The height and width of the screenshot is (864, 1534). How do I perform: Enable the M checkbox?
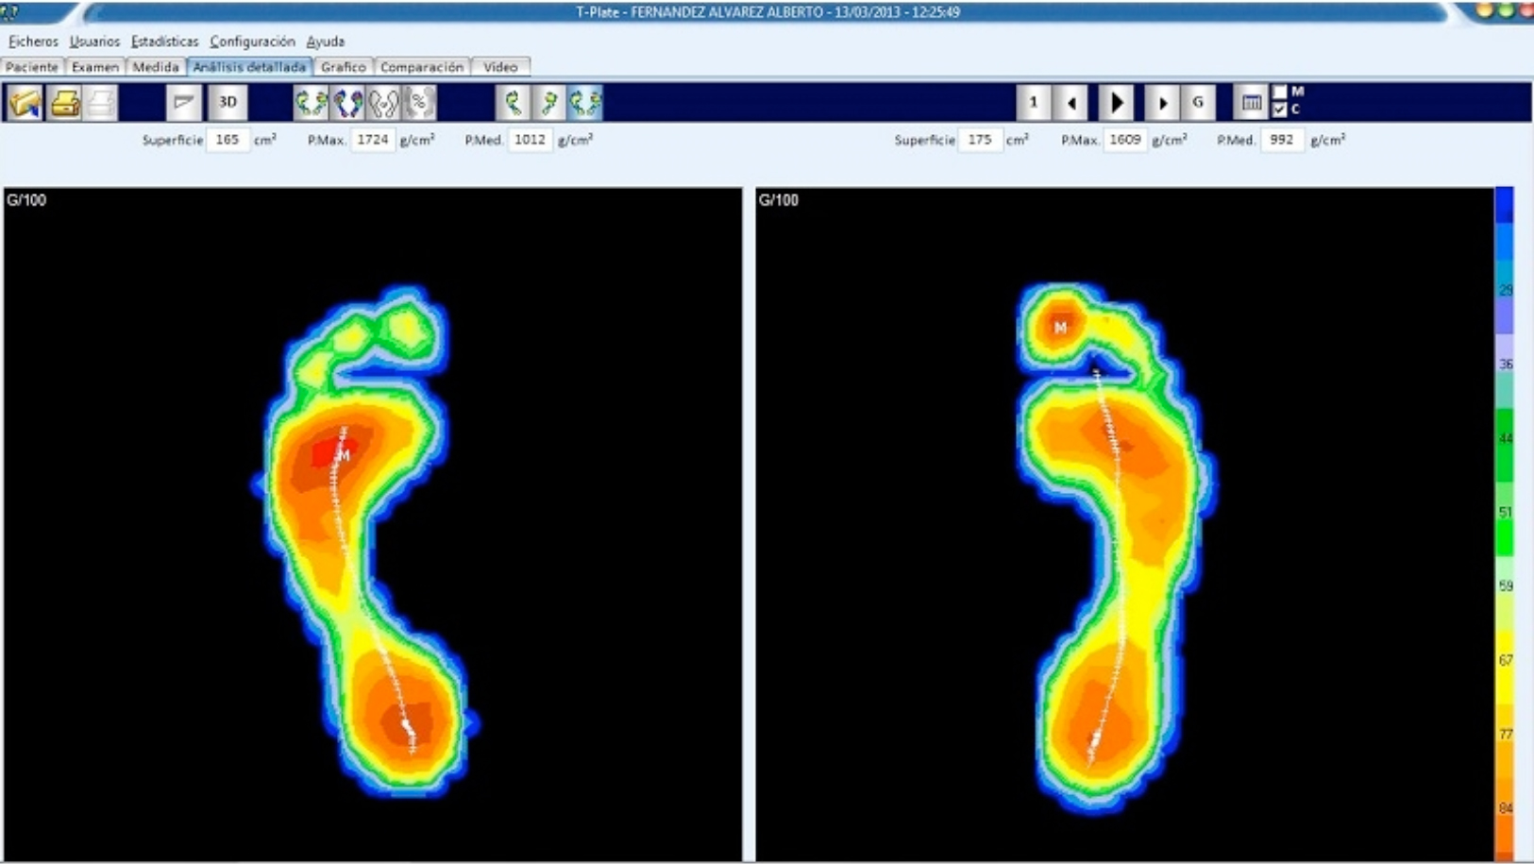coord(1279,92)
